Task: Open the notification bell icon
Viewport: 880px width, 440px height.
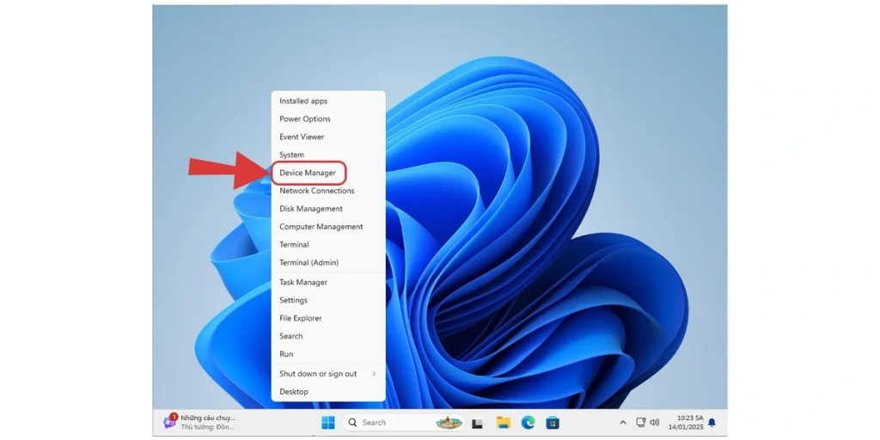Action: [712, 423]
